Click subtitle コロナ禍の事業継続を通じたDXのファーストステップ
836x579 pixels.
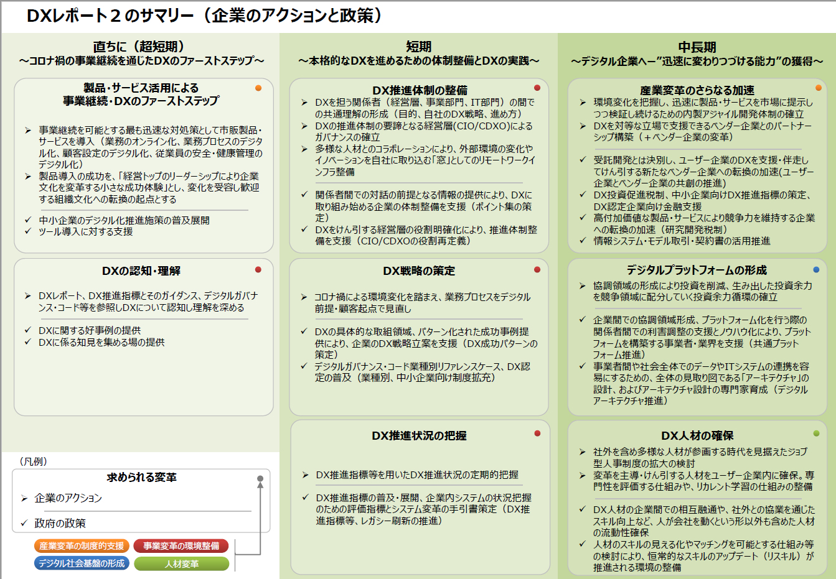pyautogui.click(x=141, y=61)
